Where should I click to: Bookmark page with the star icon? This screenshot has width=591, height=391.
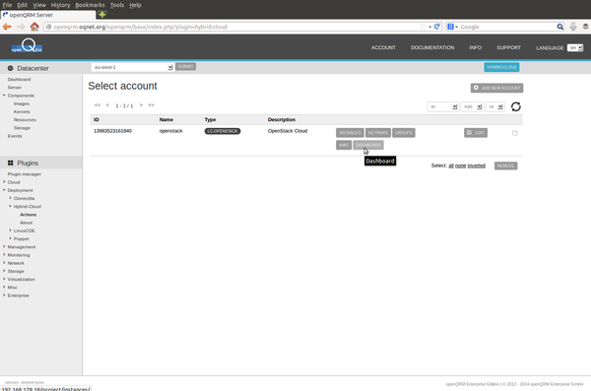point(423,27)
